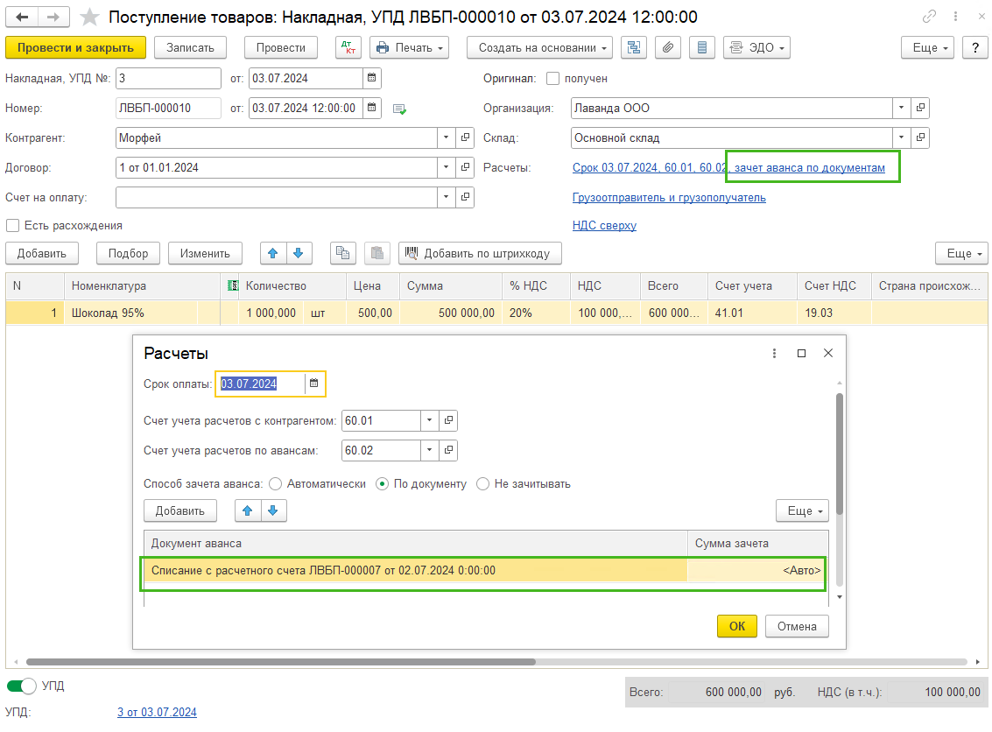
Task: Select По документу advance offset method
Action: [382, 483]
